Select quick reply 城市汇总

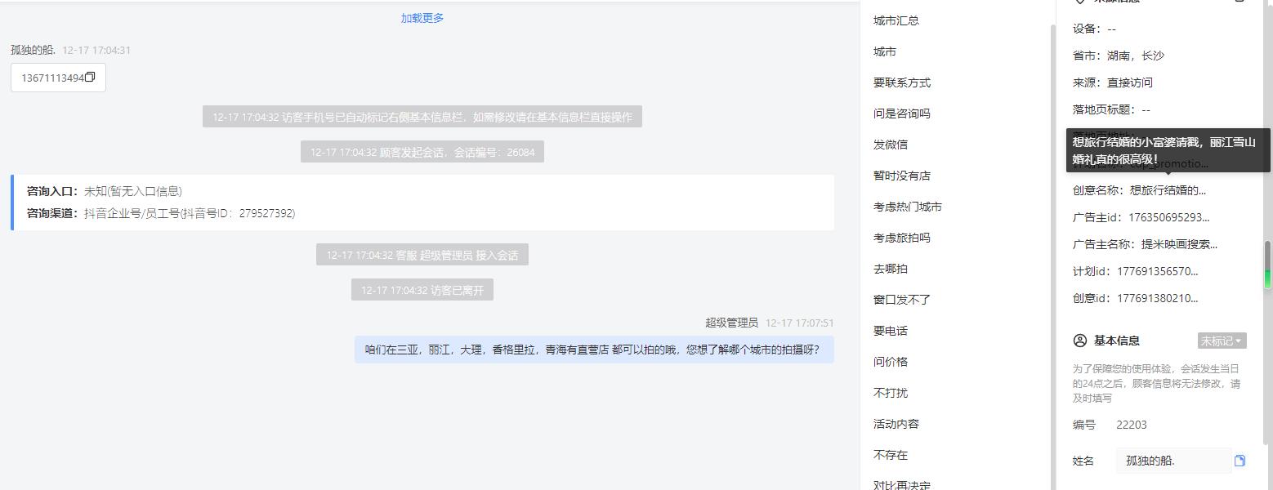(x=896, y=20)
